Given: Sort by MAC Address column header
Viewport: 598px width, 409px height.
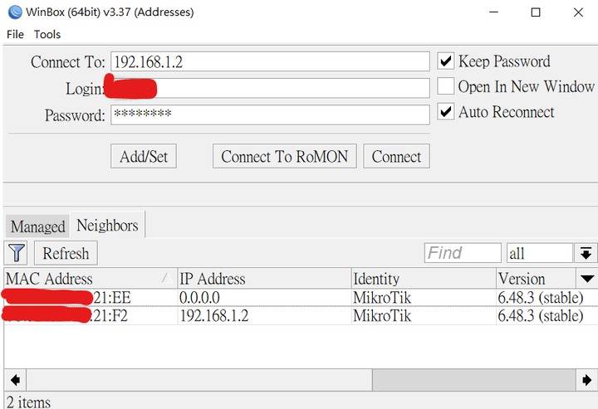Looking at the screenshot, I should (x=90, y=279).
